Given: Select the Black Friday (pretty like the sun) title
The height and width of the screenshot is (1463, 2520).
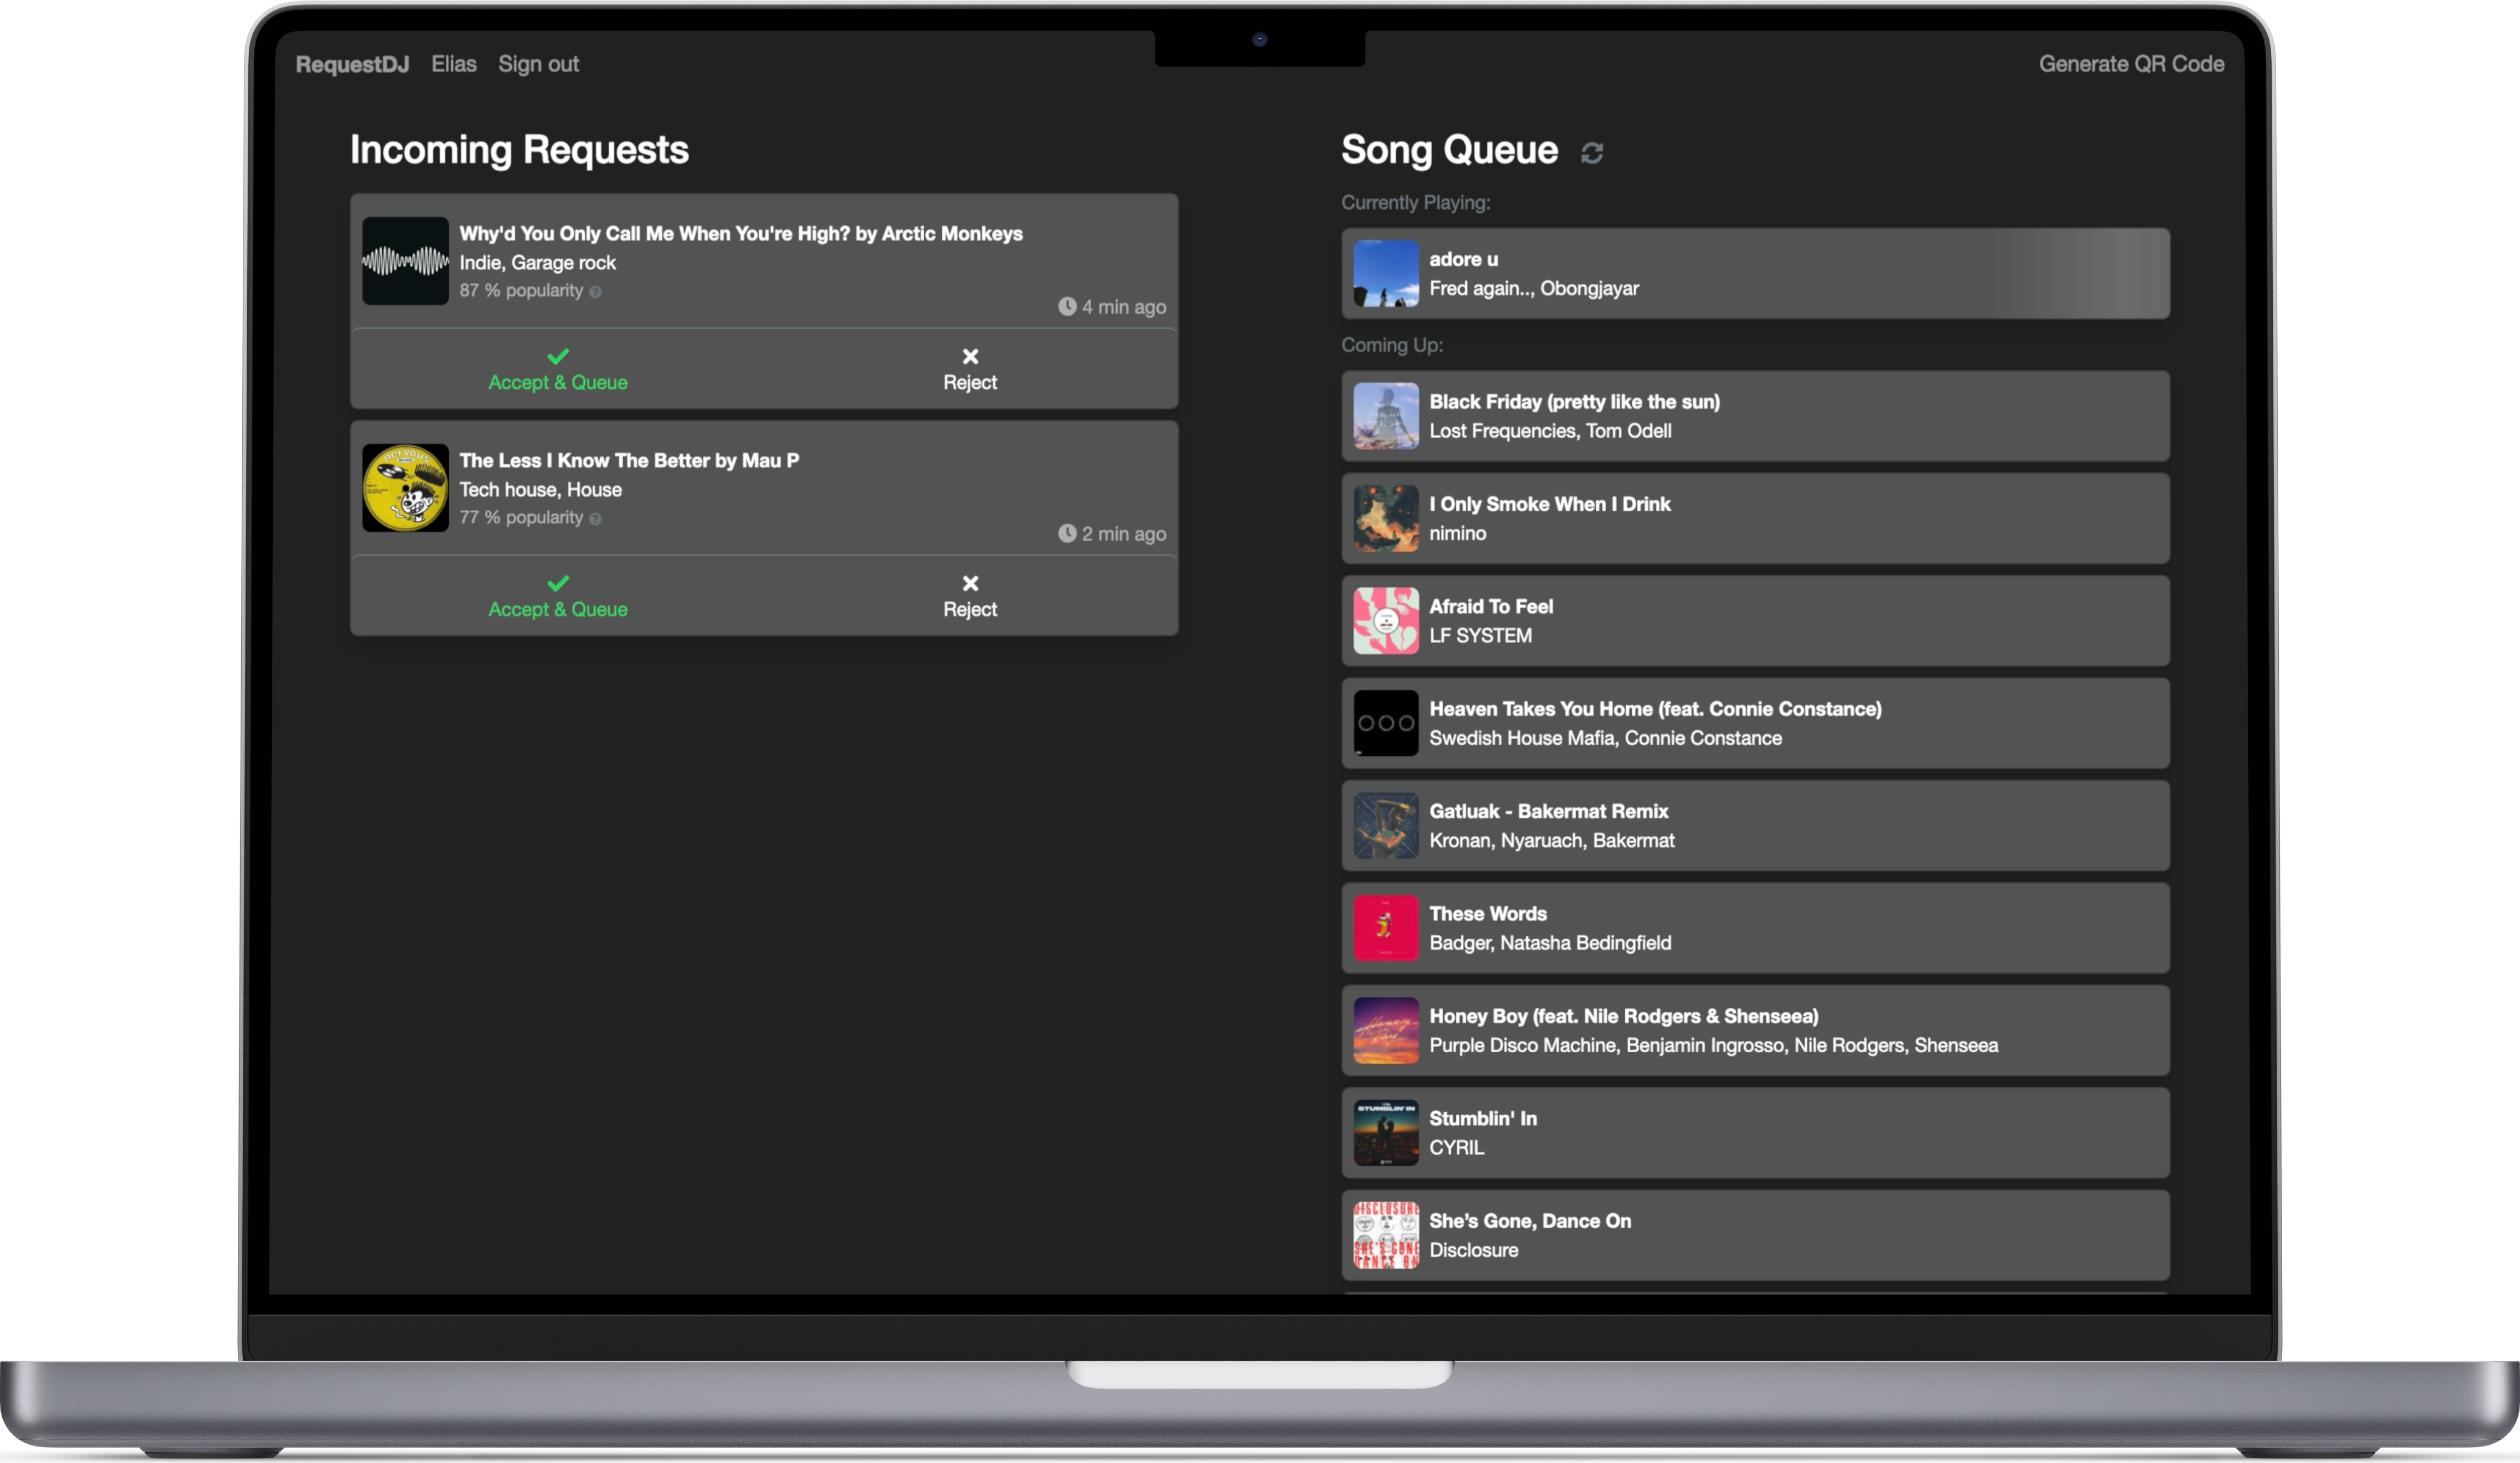Looking at the screenshot, I should click(1574, 402).
